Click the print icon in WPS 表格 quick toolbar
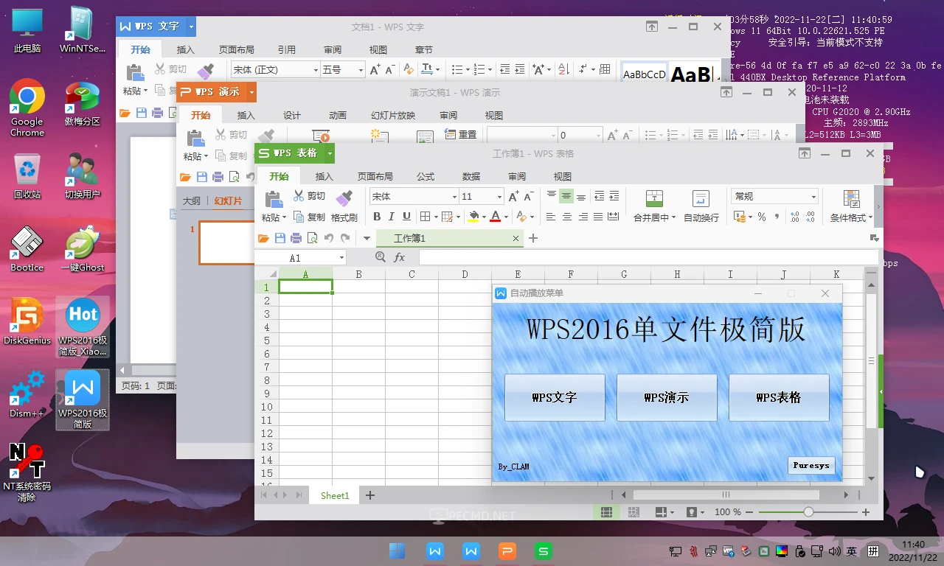This screenshot has height=566, width=944. (296, 238)
